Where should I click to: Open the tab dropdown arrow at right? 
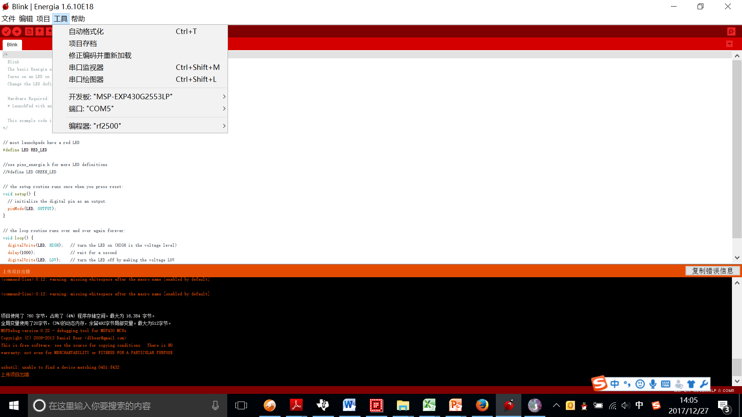coord(729,44)
